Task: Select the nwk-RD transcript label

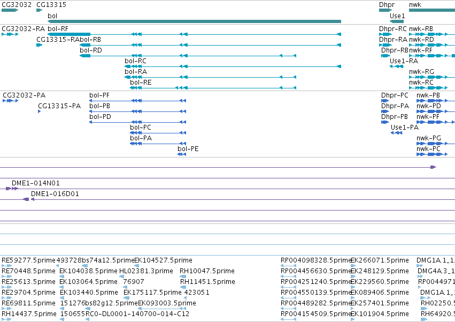Action: point(422,40)
